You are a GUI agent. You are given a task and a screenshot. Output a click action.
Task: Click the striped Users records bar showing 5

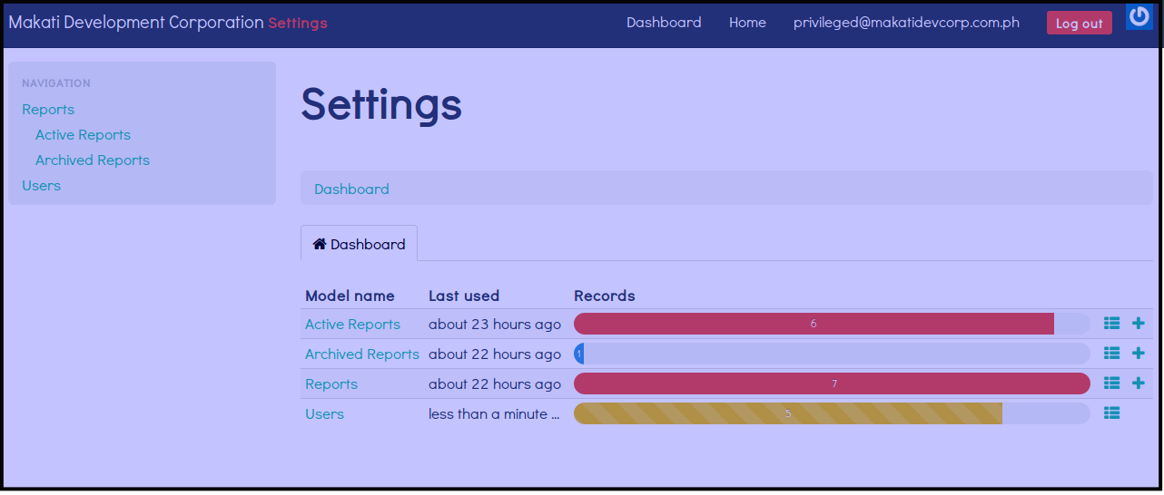pyautogui.click(x=788, y=413)
